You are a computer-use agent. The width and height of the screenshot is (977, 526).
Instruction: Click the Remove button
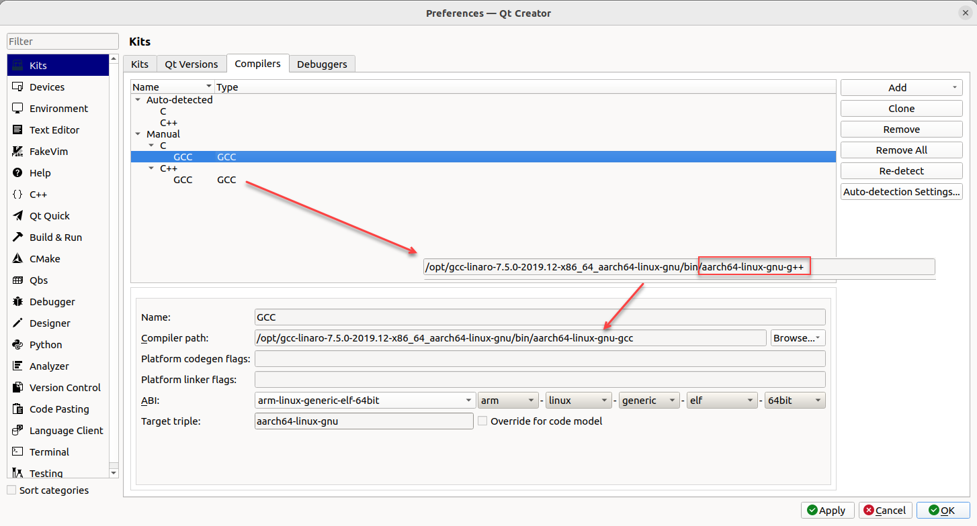pyautogui.click(x=902, y=129)
